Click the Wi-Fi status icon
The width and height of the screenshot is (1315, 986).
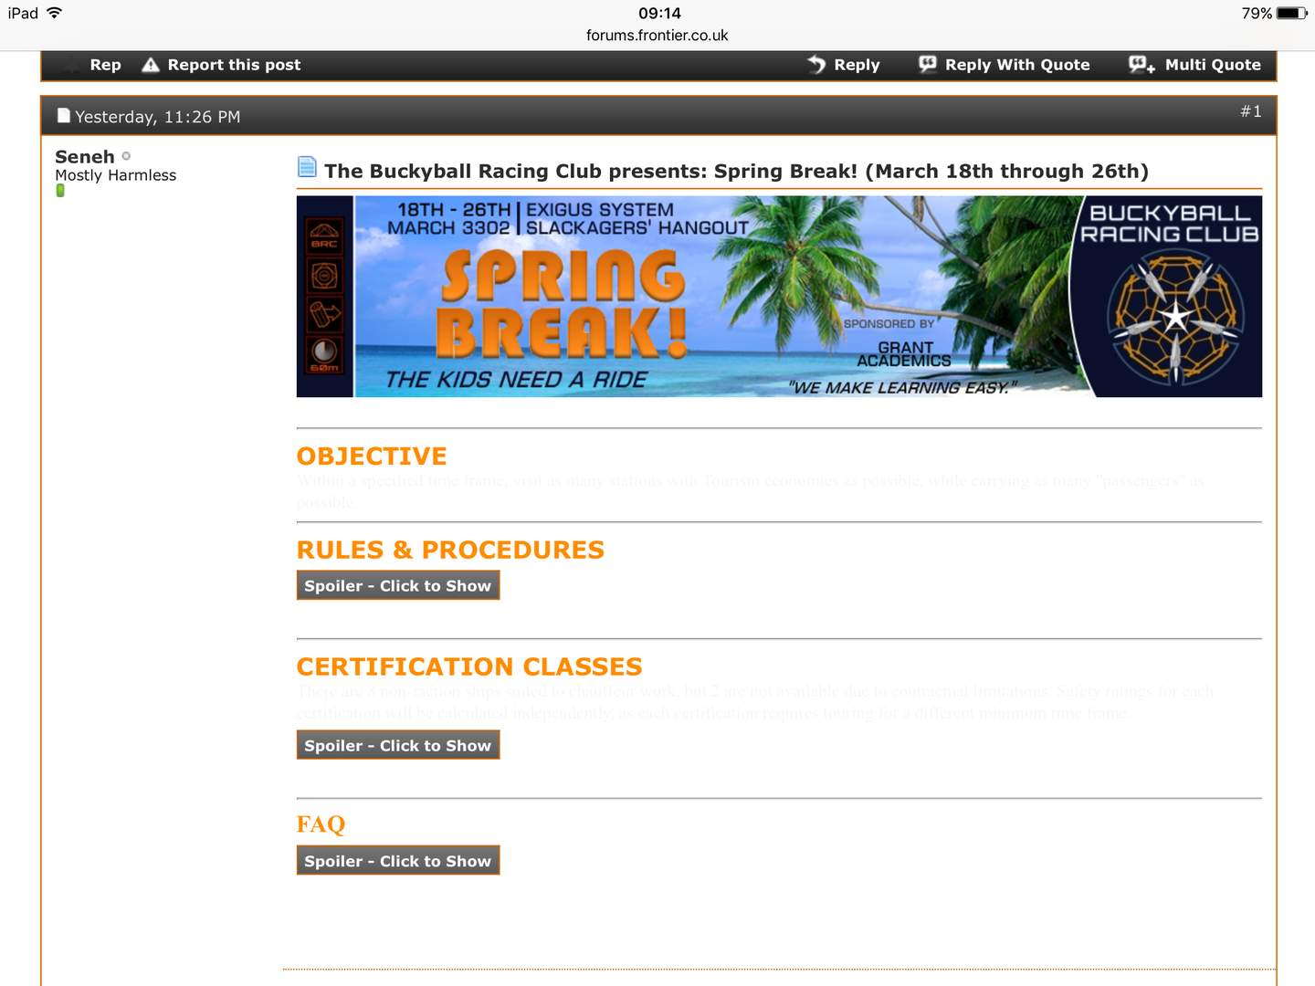pos(54,13)
